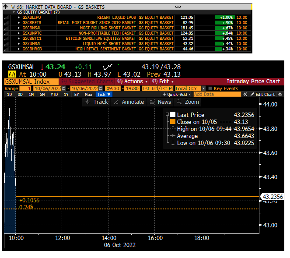Click the signal bars icon beside GSCBMSAL
Viewport: 290px width, 258px height.
pos(7,28)
